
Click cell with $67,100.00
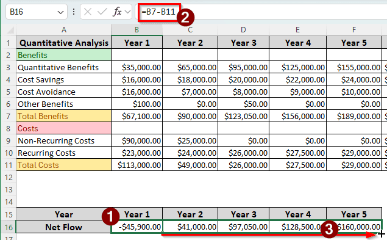click(x=137, y=116)
